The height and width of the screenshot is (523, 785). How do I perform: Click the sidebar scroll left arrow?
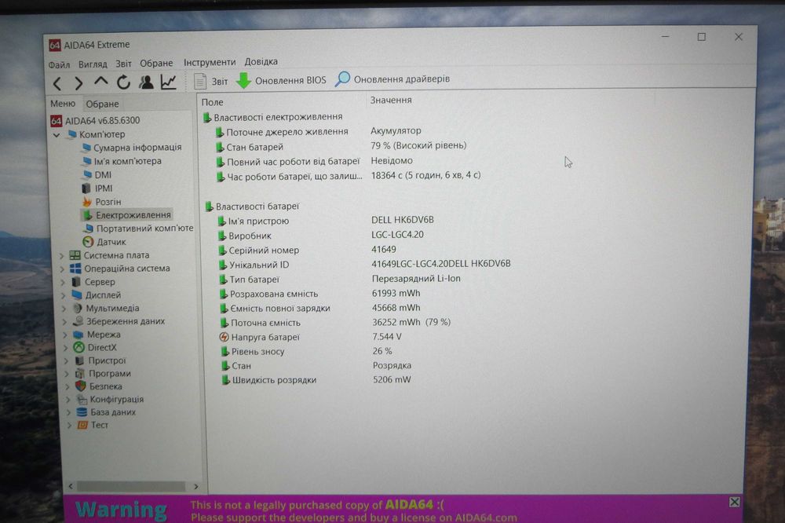coord(71,486)
